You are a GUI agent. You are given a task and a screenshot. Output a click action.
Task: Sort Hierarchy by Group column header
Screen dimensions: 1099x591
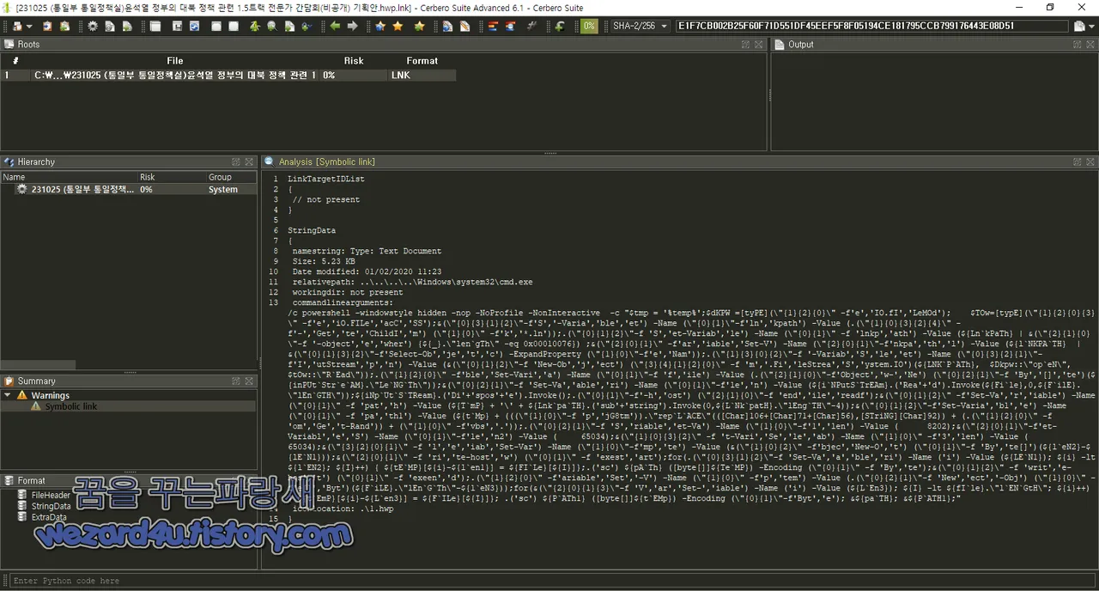pos(231,177)
